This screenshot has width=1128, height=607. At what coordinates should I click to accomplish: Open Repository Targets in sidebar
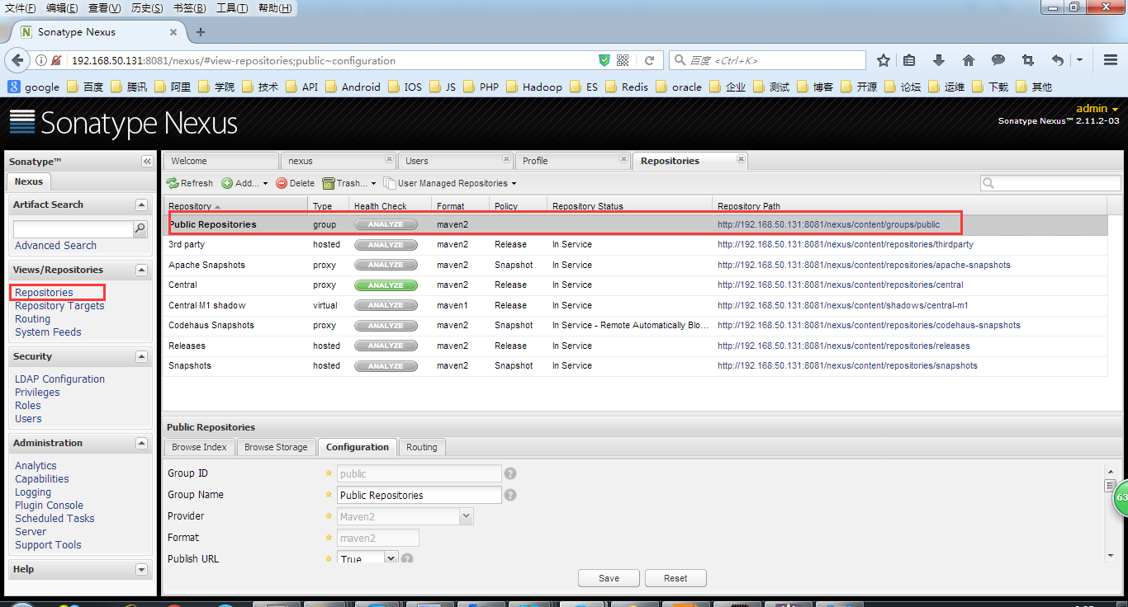[x=59, y=306]
